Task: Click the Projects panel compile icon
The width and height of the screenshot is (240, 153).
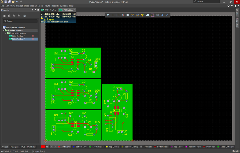Action: point(9,16)
